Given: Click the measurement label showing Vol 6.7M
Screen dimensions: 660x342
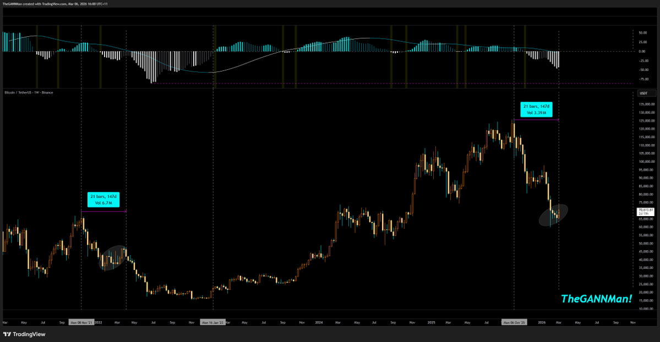Looking at the screenshot, I should point(103,200).
